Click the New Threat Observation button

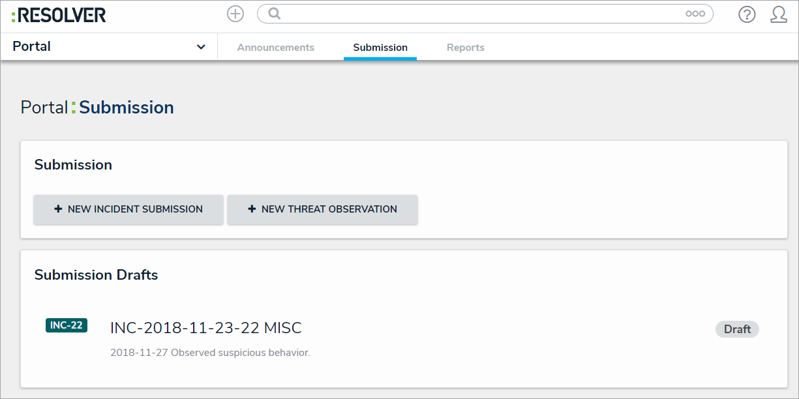[322, 209]
